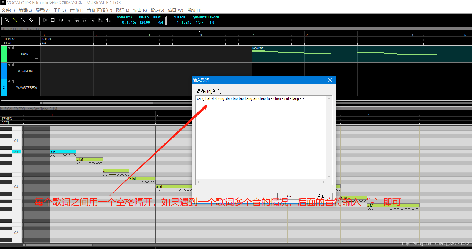Screen dimensions: 472x249
Task: Solo the WAV(STEREO) track
Action: point(12,81)
